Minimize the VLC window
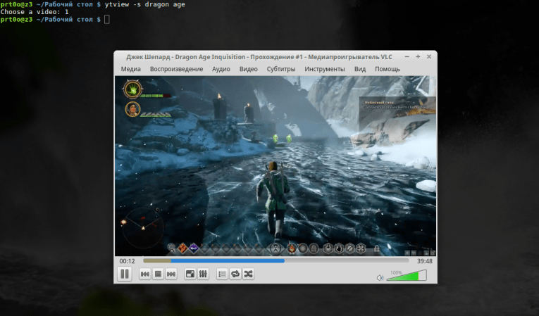 [x=407, y=57]
